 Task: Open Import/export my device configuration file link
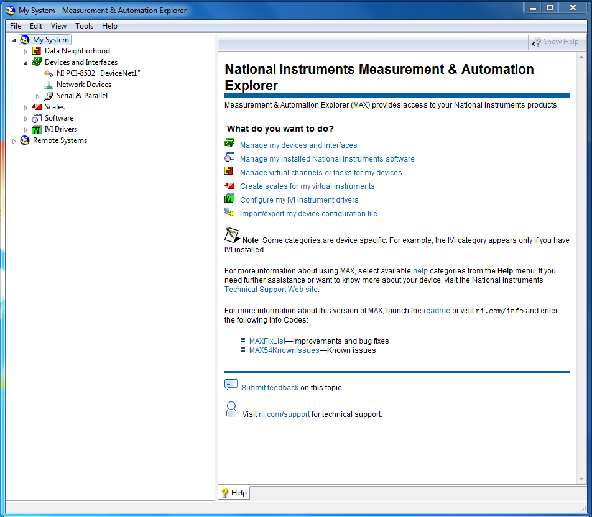pos(309,214)
